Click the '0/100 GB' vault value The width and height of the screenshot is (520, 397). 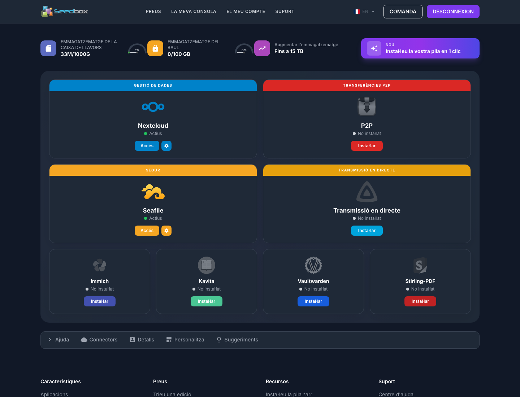click(x=179, y=54)
